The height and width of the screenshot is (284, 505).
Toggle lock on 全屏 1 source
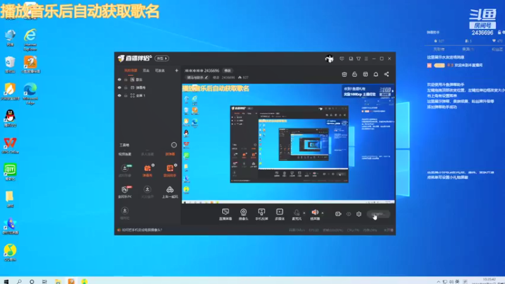(x=126, y=96)
